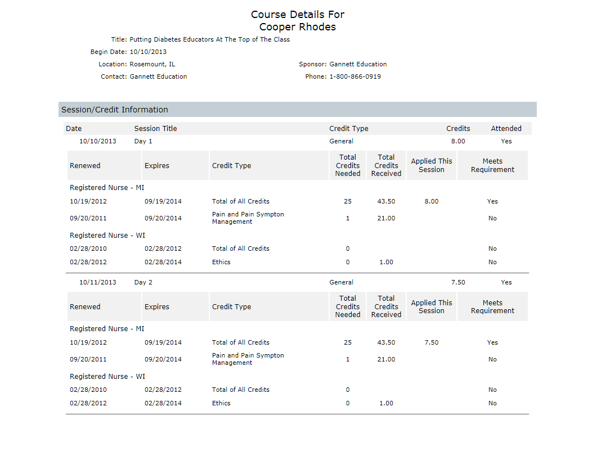
Task: Select the Location value Rosemount, IL
Action: click(x=152, y=64)
